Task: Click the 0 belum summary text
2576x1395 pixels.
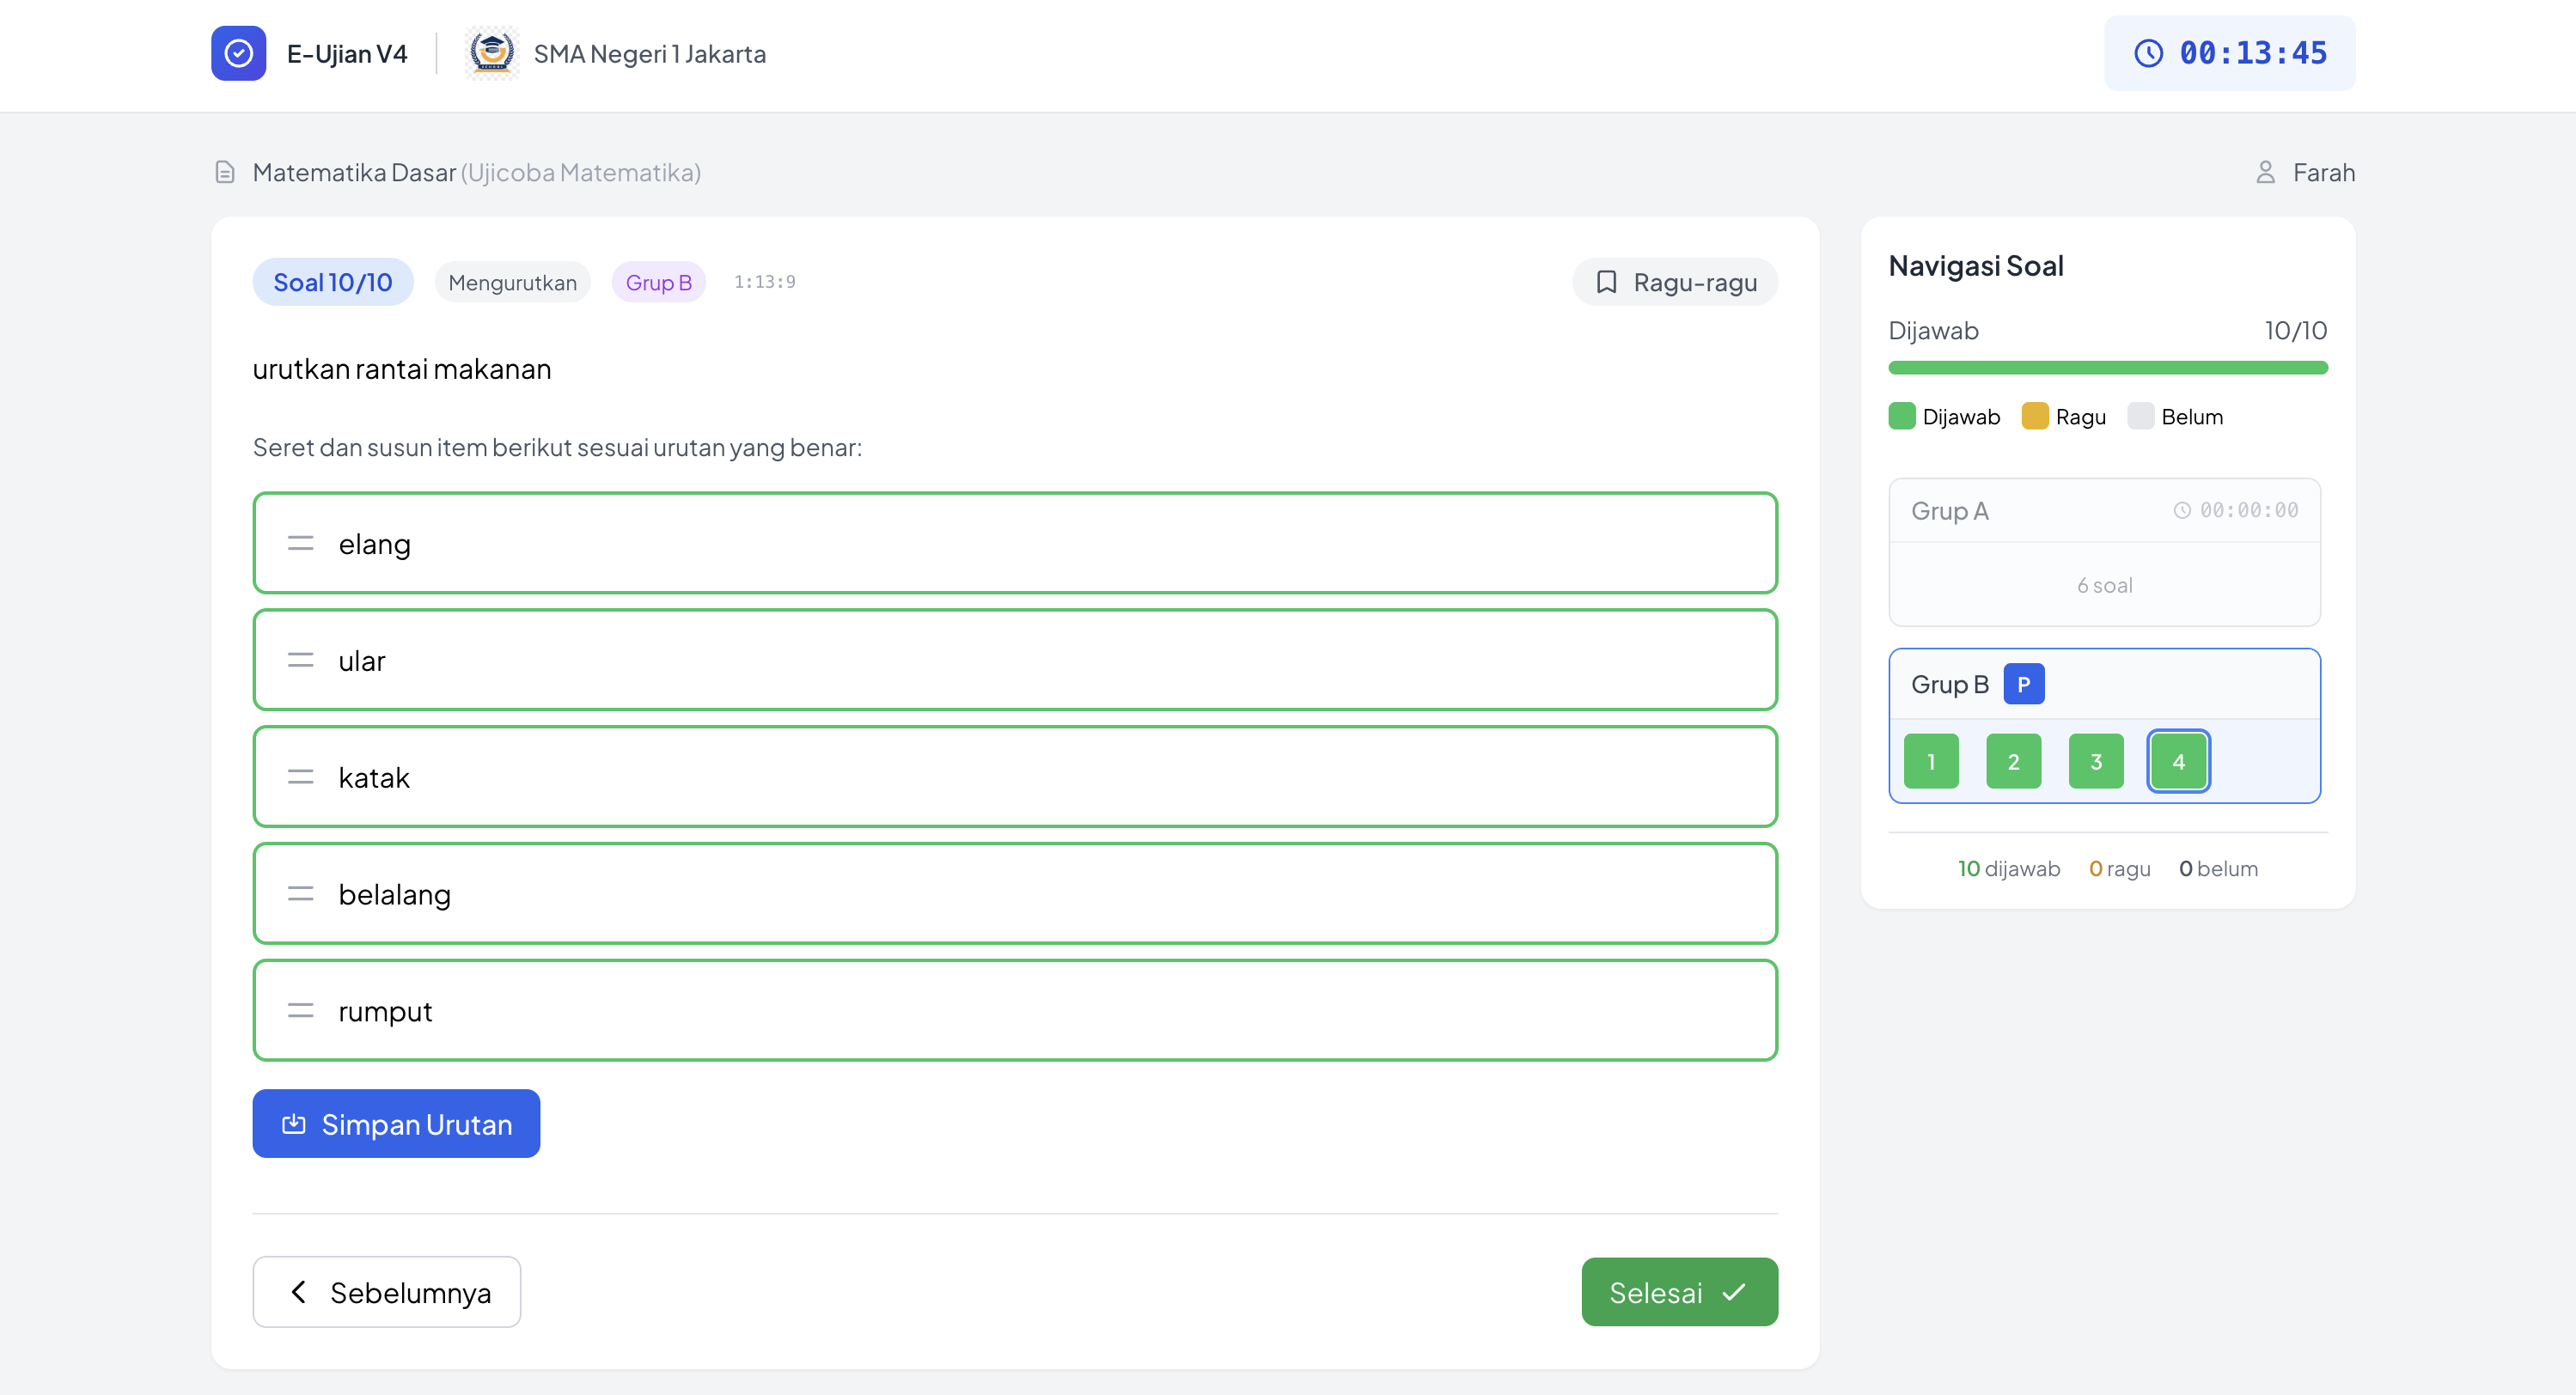Action: coord(2218,868)
